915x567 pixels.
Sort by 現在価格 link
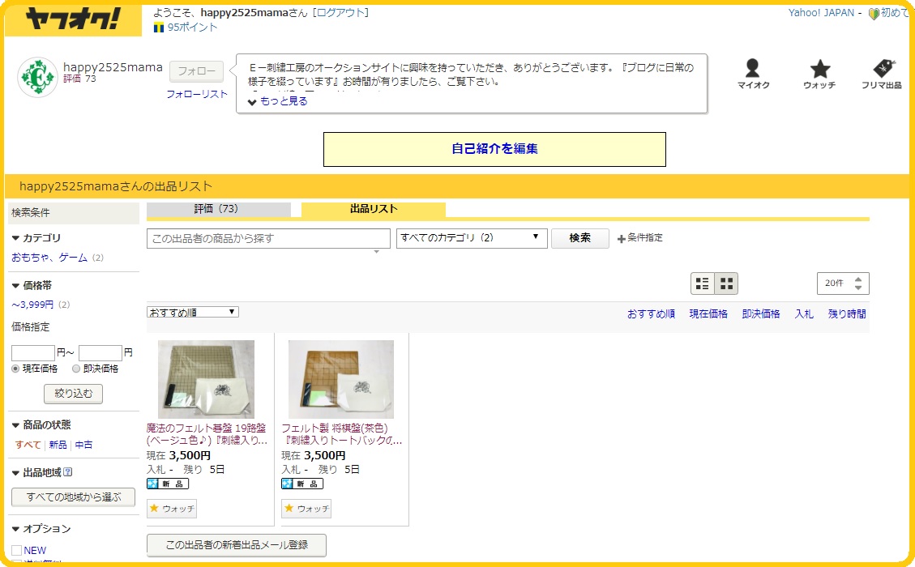pyautogui.click(x=708, y=313)
